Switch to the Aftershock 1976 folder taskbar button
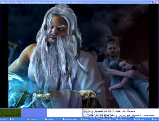This screenshot has width=159, height=121. coord(70,119)
